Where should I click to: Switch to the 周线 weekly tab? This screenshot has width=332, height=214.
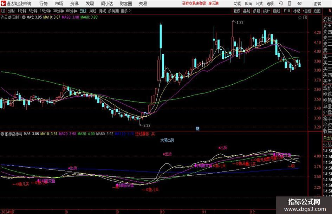tap(92, 11)
